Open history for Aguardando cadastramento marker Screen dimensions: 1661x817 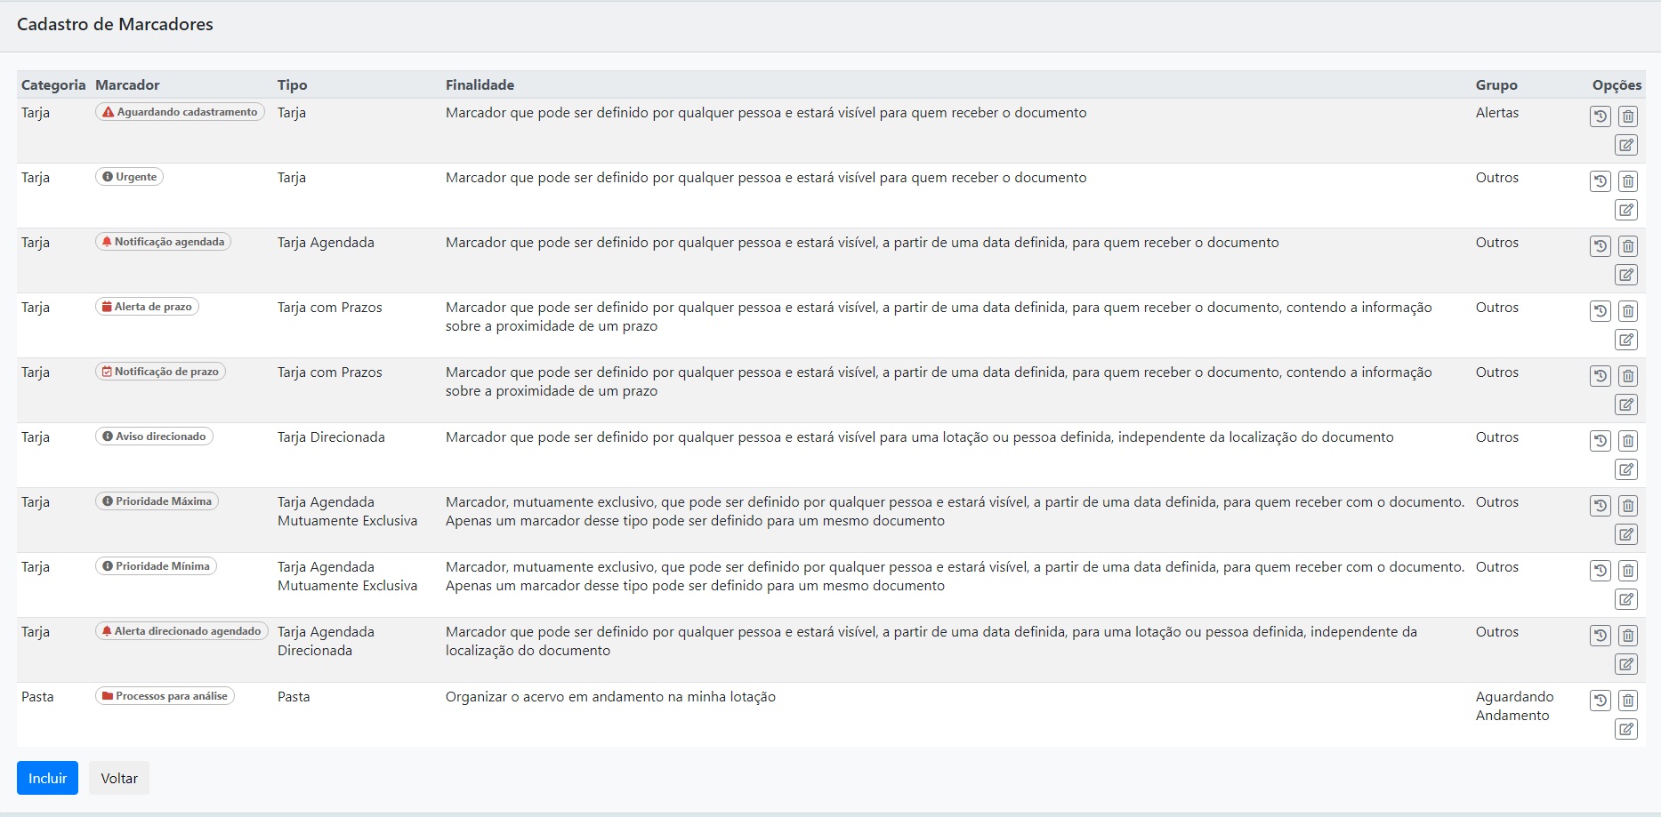[x=1600, y=116]
